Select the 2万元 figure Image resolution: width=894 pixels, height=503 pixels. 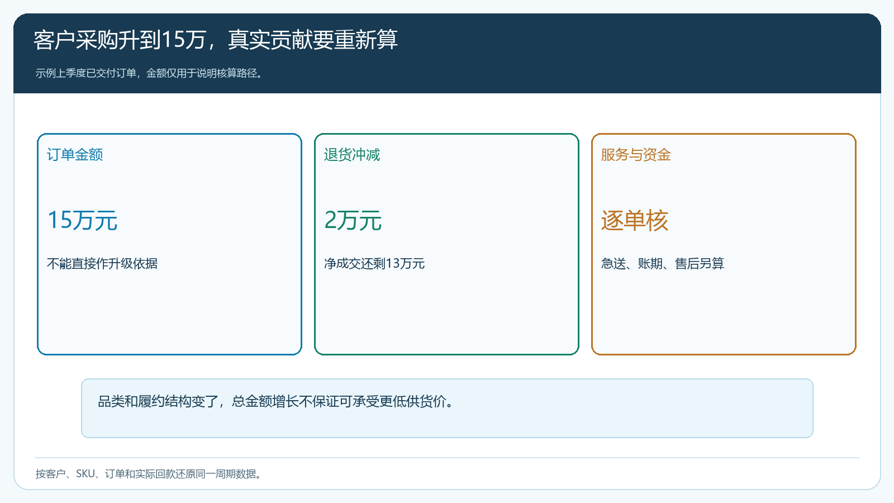click(x=353, y=220)
